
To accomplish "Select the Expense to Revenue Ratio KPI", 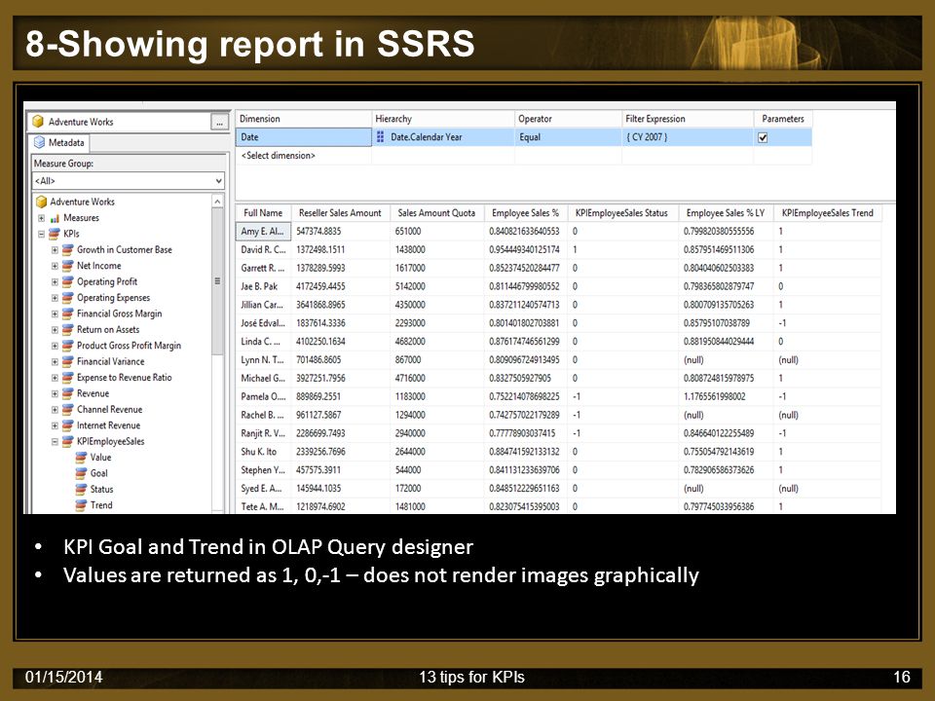I will click(124, 378).
